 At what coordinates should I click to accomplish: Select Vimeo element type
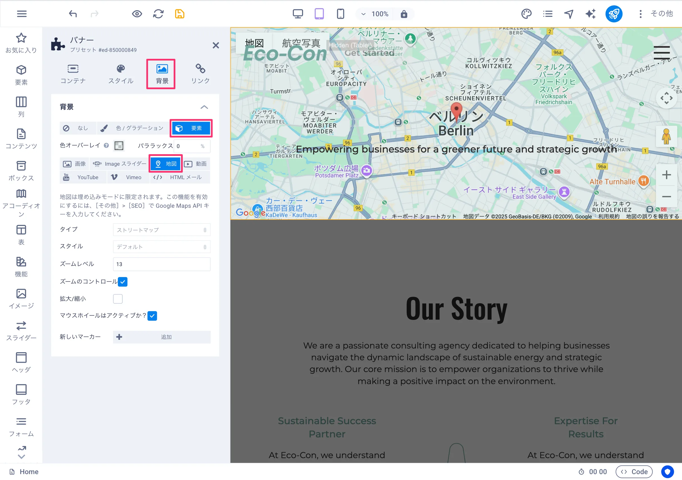[x=128, y=177]
